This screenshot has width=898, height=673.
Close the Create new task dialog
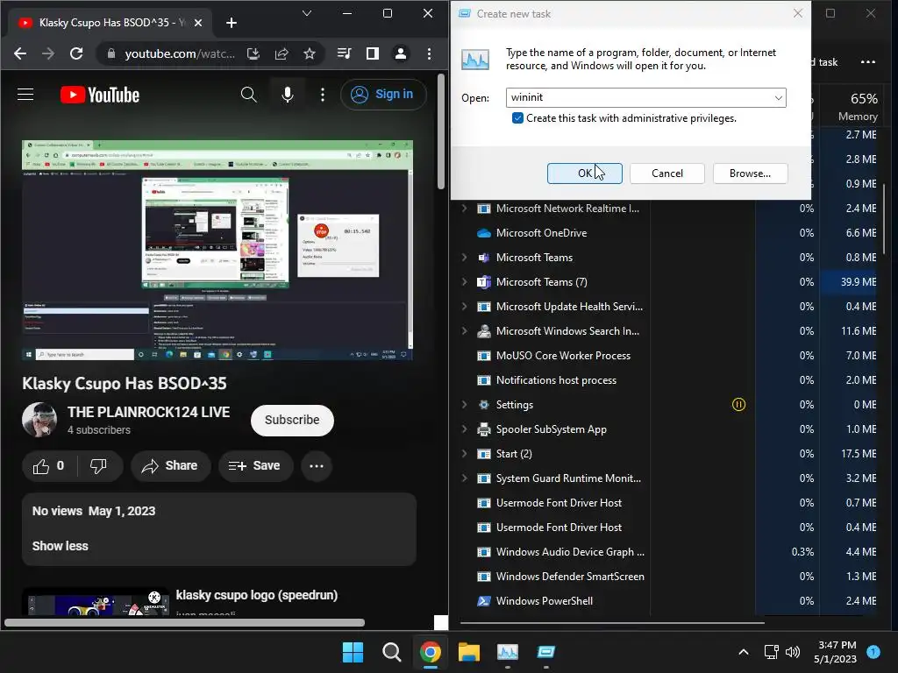pos(798,13)
